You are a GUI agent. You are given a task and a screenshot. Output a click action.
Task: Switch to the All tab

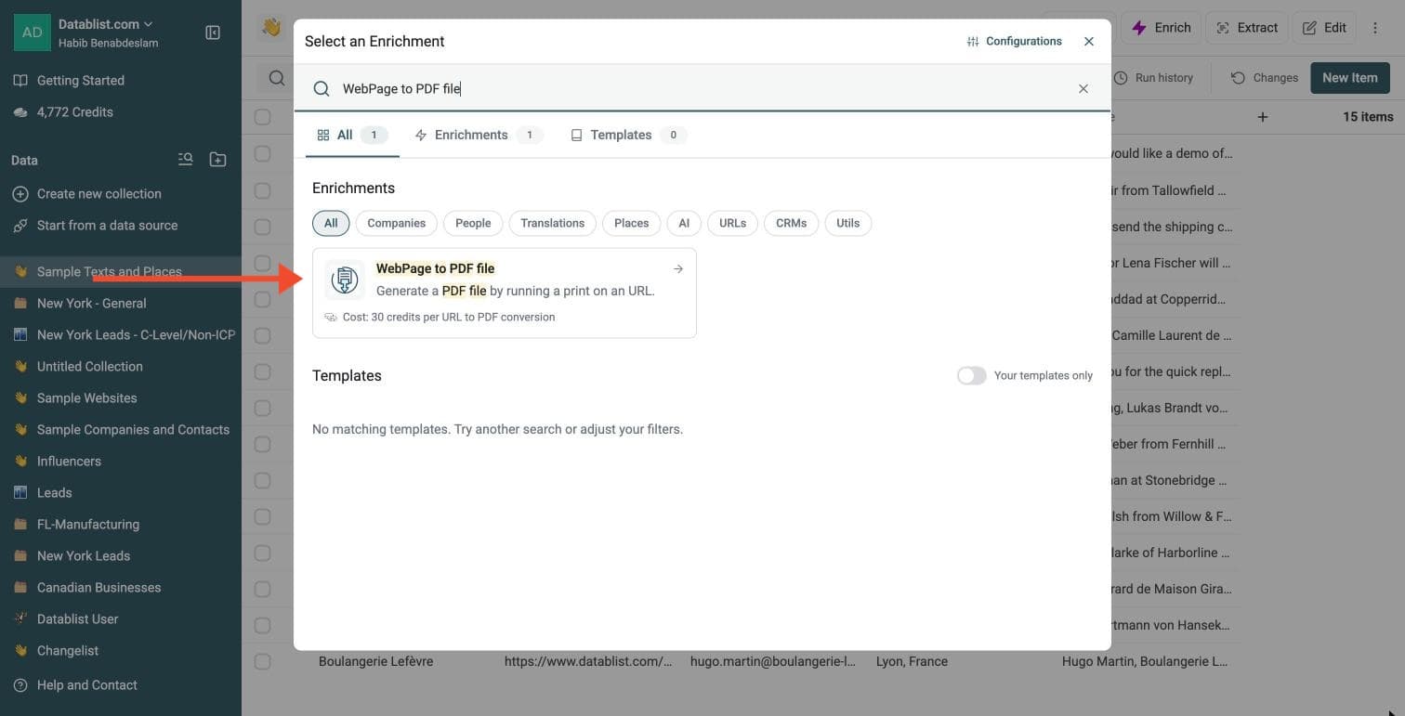(352, 136)
